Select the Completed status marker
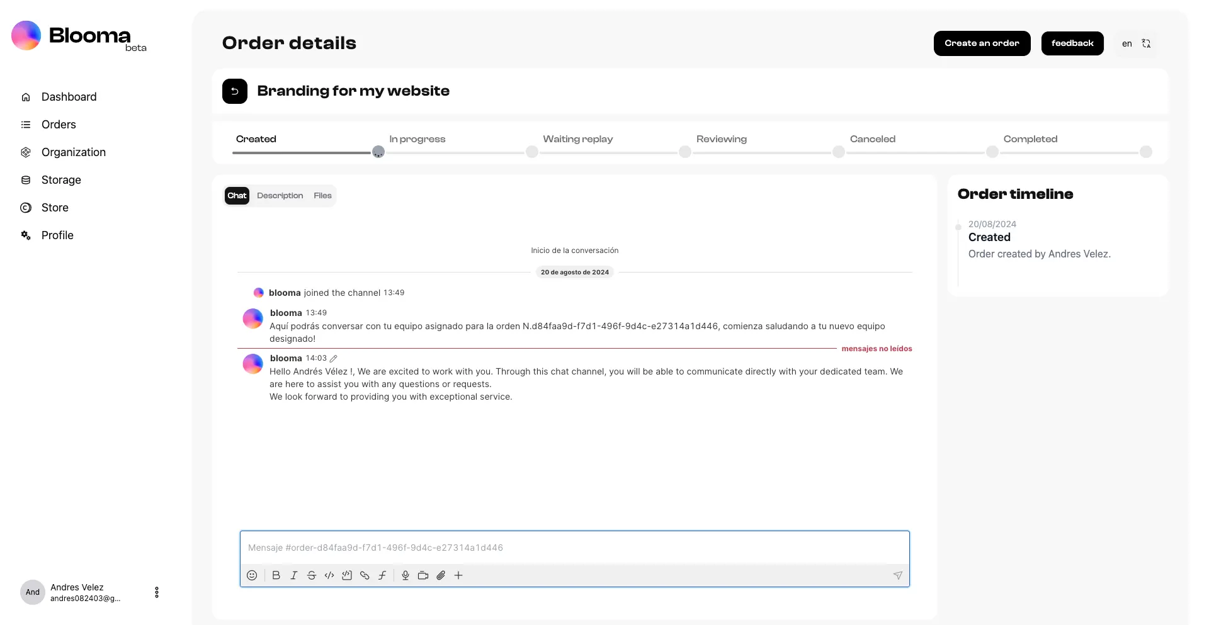The image size is (1209, 625). pos(1146,152)
